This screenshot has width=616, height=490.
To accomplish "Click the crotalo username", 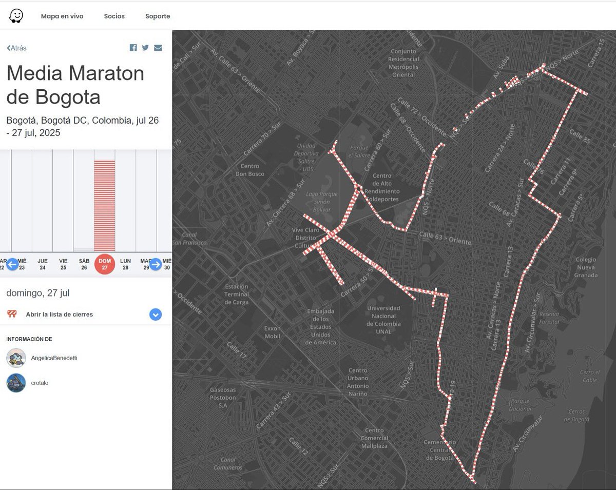I will tap(40, 383).
